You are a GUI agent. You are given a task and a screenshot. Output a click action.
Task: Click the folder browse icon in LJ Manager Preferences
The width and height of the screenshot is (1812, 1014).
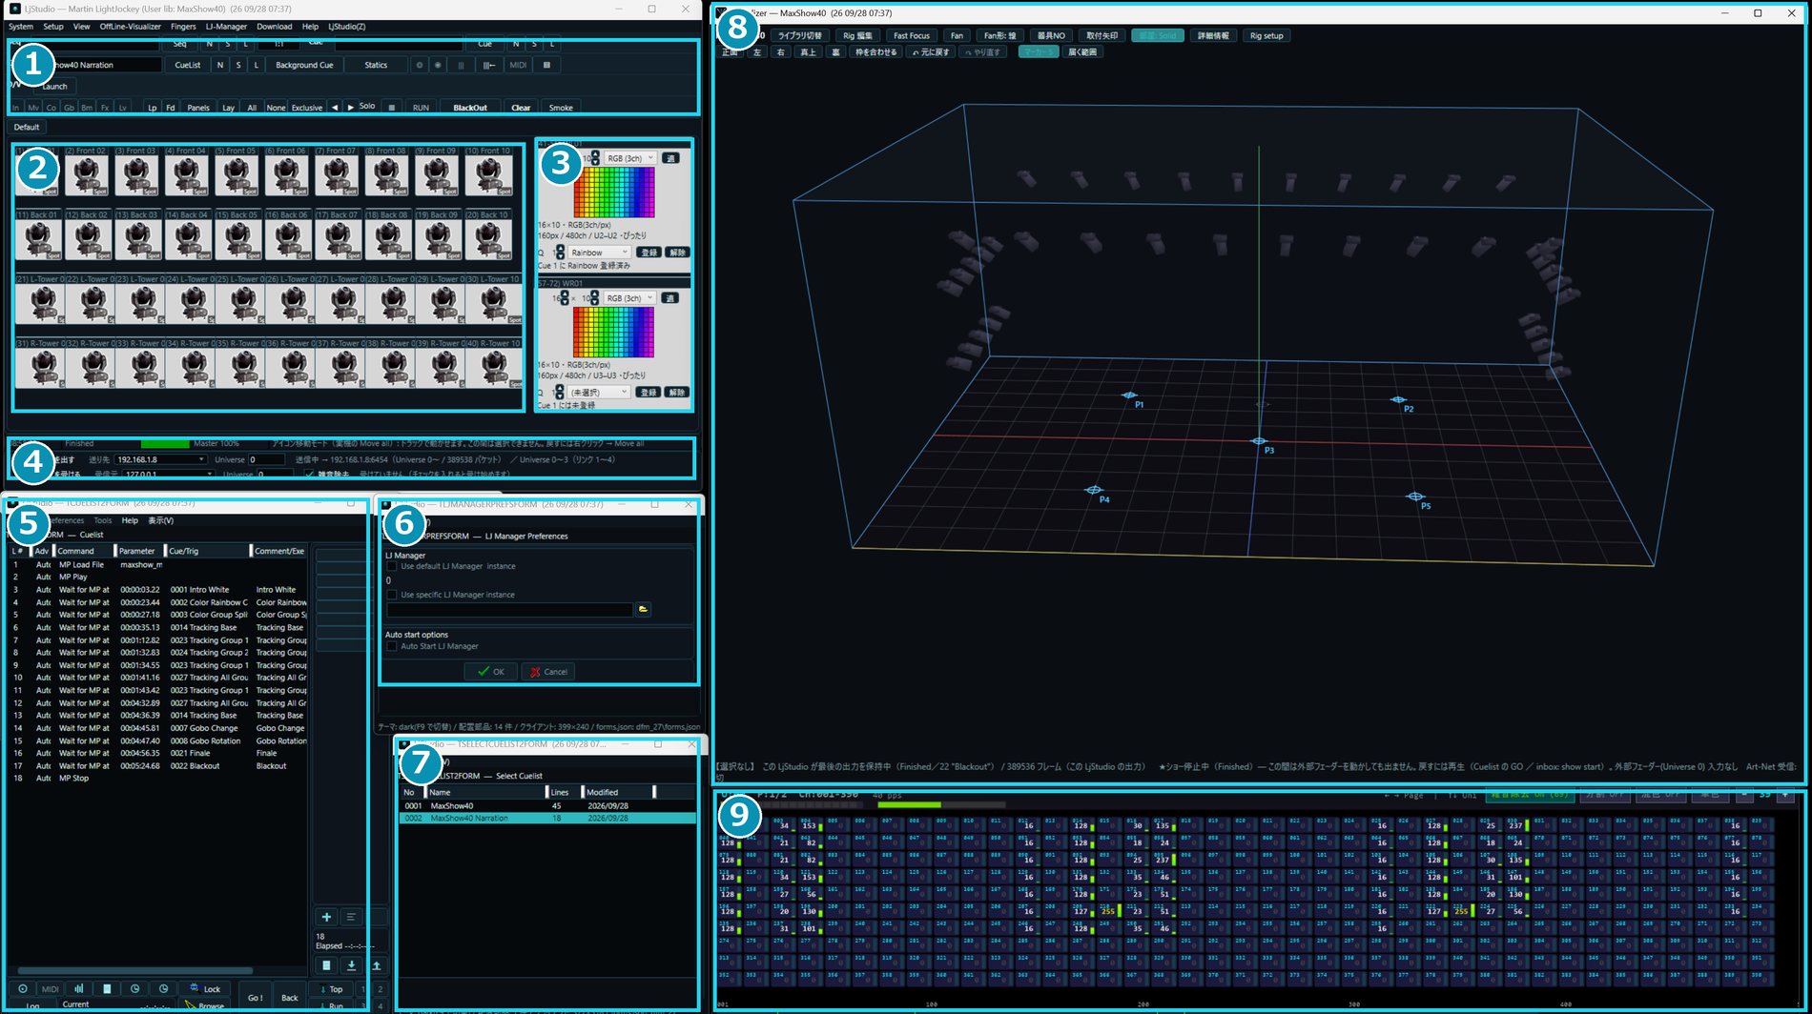tap(644, 609)
